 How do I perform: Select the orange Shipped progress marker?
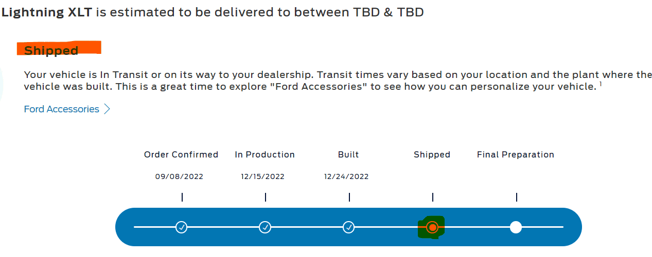coord(433,227)
